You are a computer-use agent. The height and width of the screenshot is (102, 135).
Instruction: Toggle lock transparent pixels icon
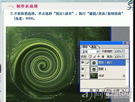pyautogui.click(x=90, y=56)
